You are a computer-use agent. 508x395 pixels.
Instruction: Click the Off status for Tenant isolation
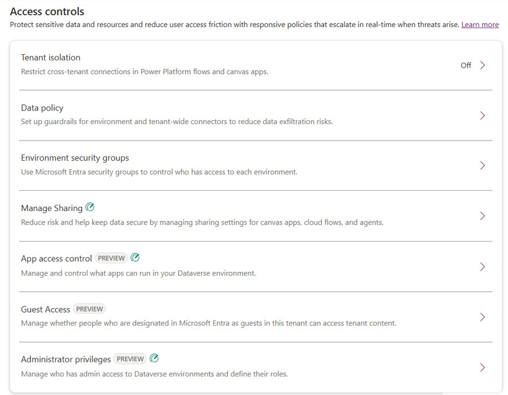pyautogui.click(x=466, y=65)
